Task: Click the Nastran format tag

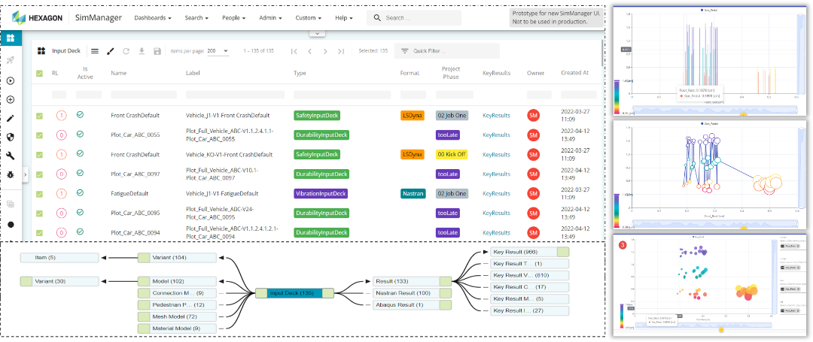Action: click(x=413, y=193)
